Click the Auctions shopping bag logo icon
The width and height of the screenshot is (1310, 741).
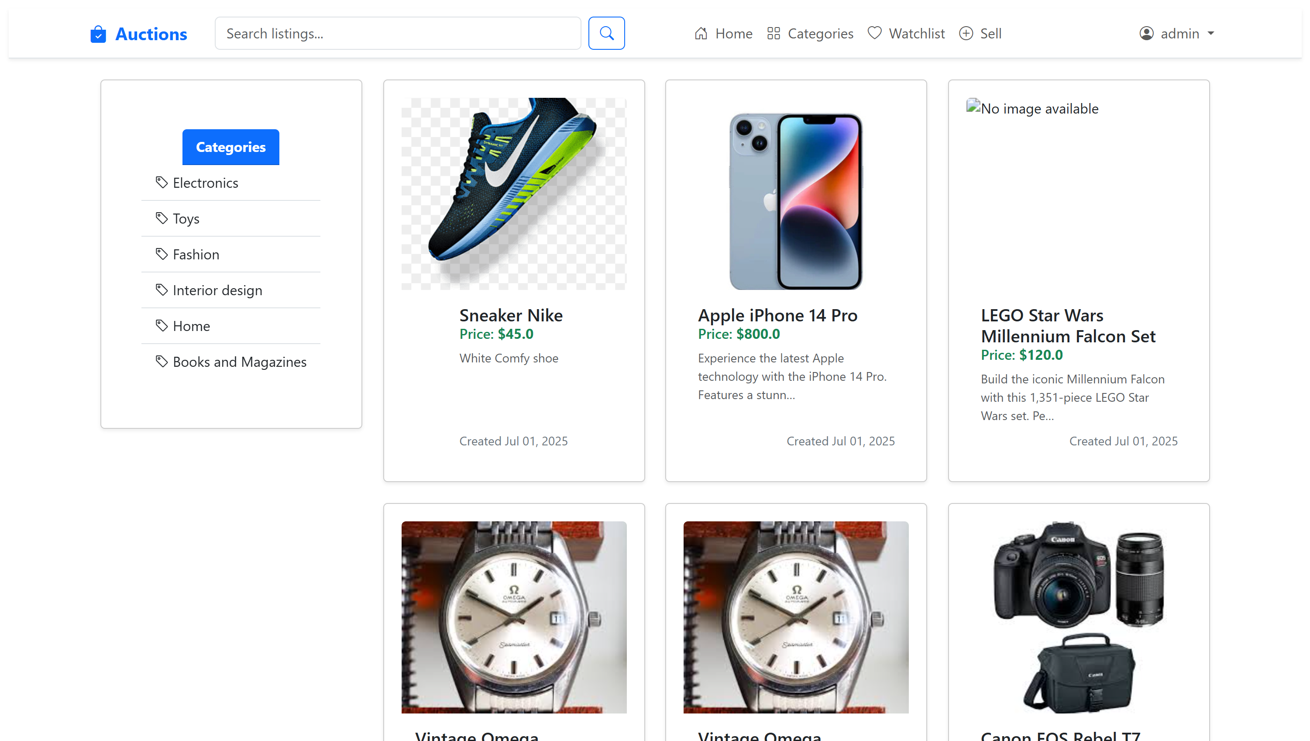(98, 34)
